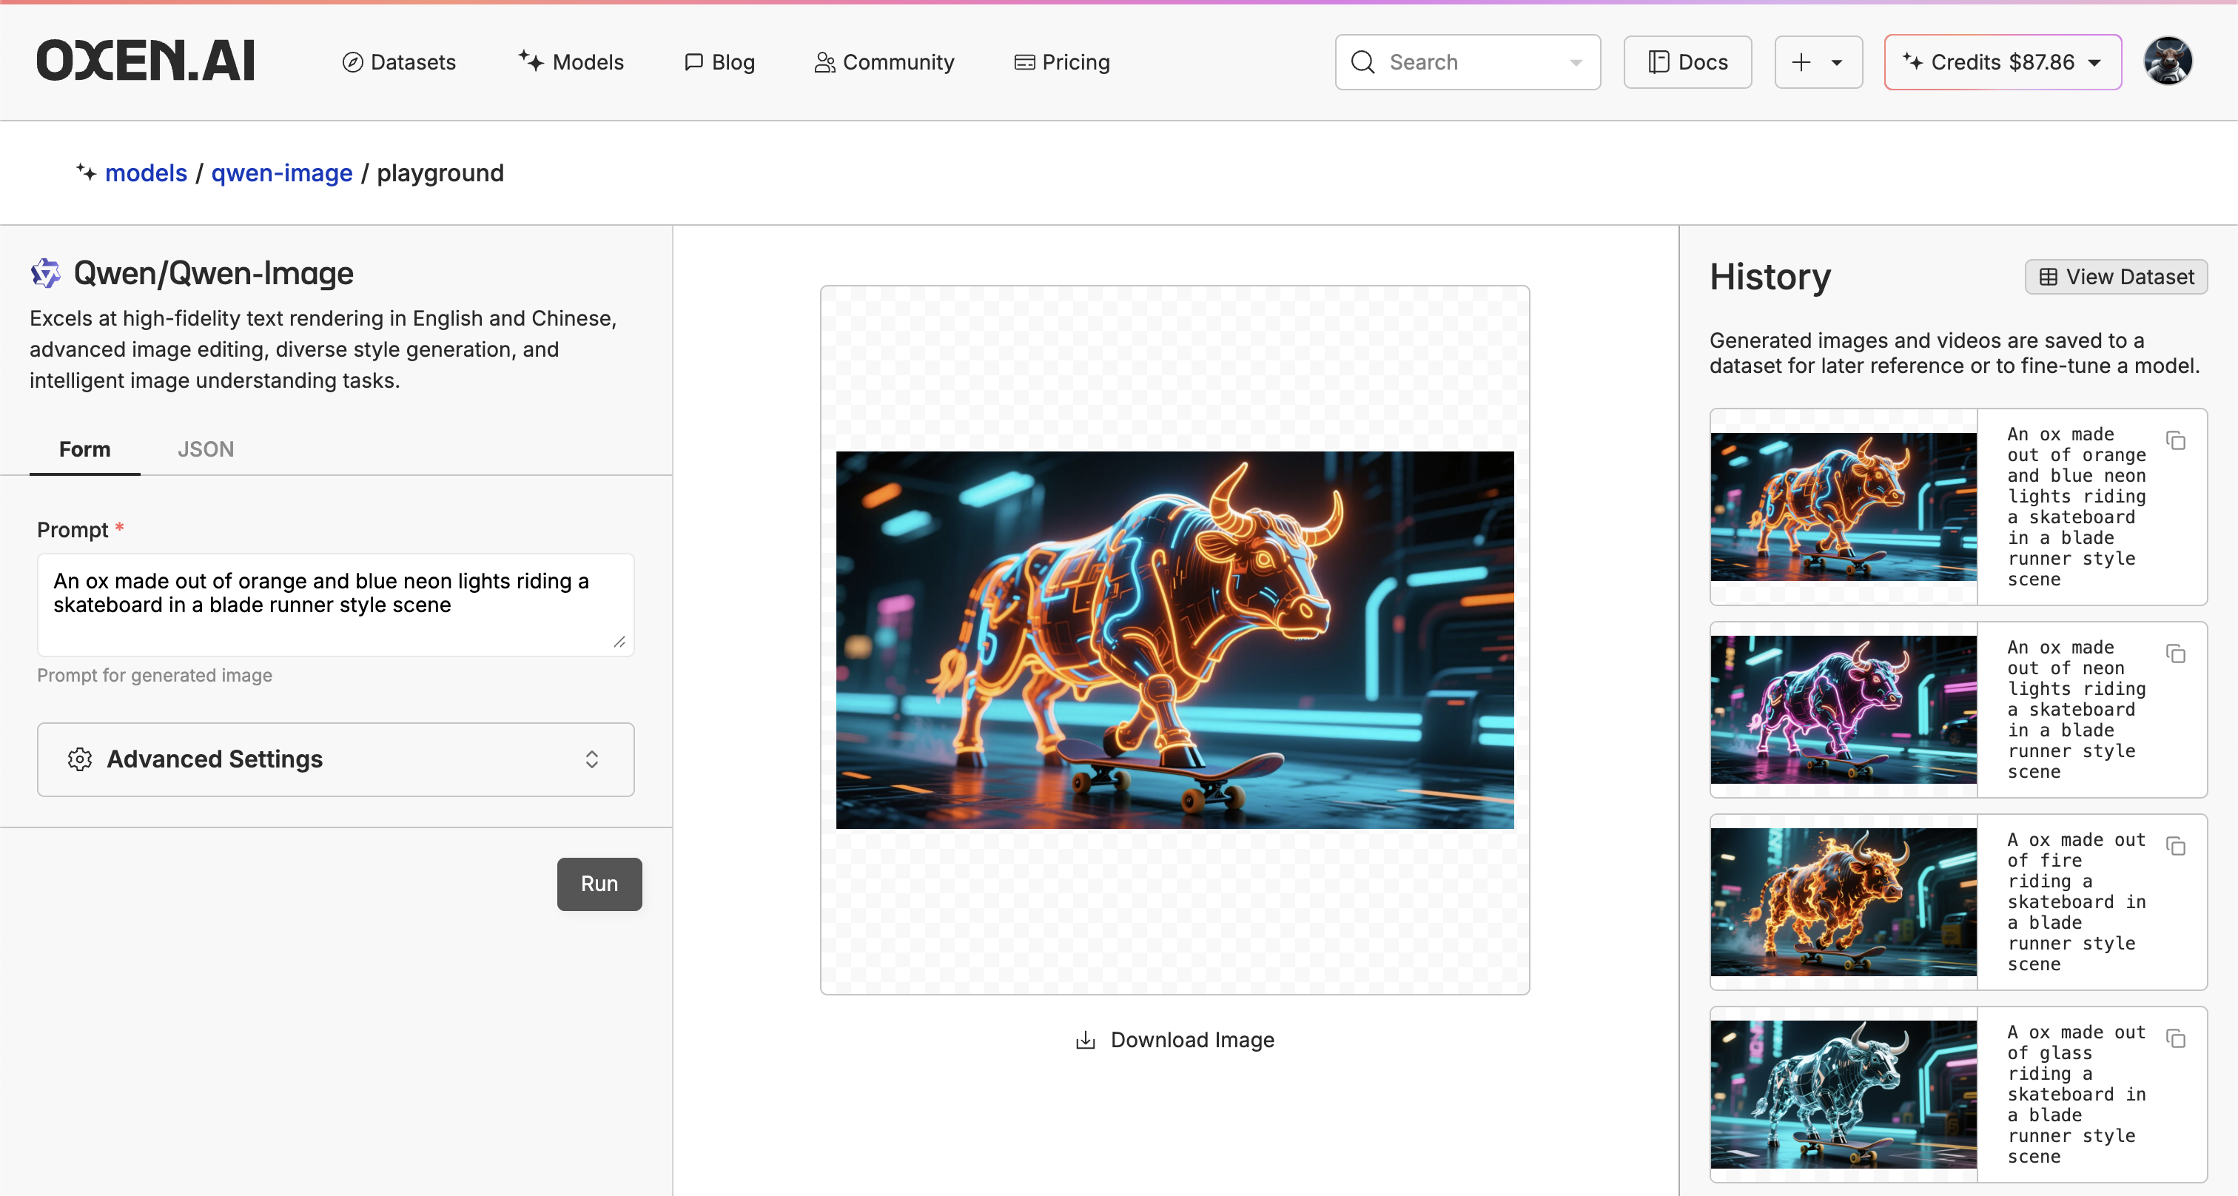2238x1196 pixels.
Task: Follow the qwen-image breadcrumb link
Action: click(x=281, y=173)
